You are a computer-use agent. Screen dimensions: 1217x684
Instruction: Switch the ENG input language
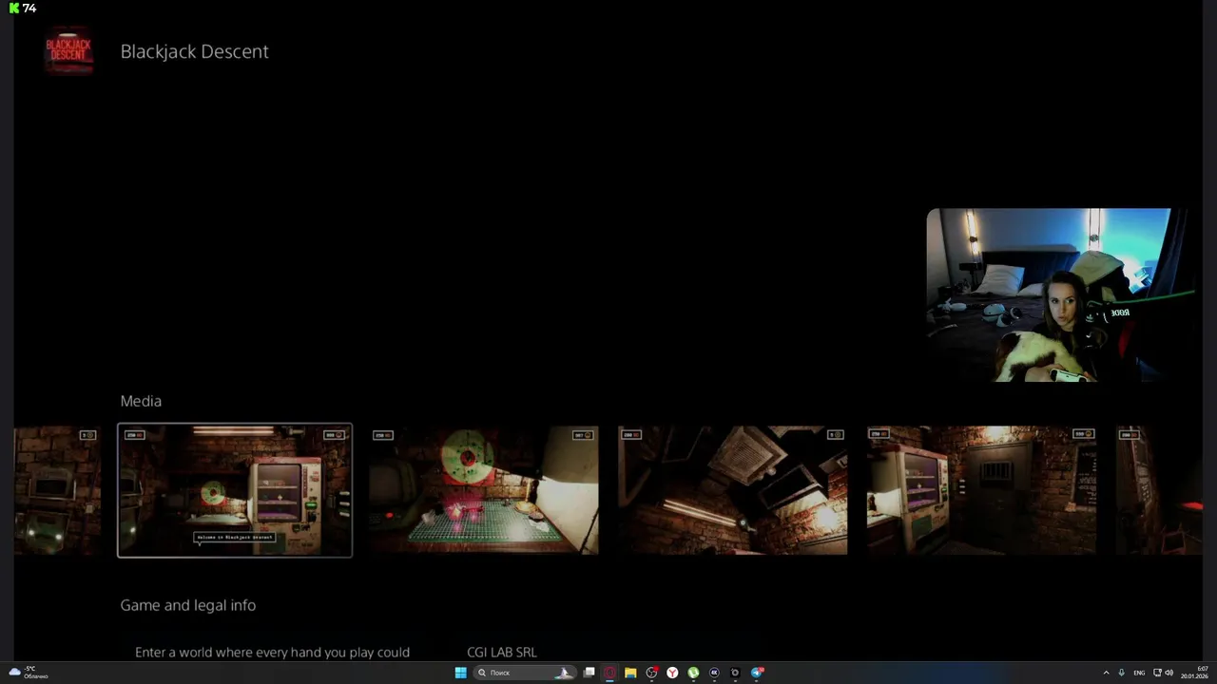[1139, 673]
